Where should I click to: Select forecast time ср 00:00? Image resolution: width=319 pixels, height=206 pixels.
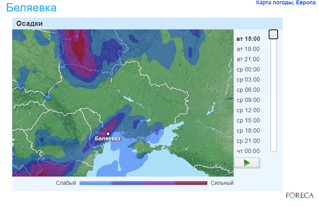point(248,69)
